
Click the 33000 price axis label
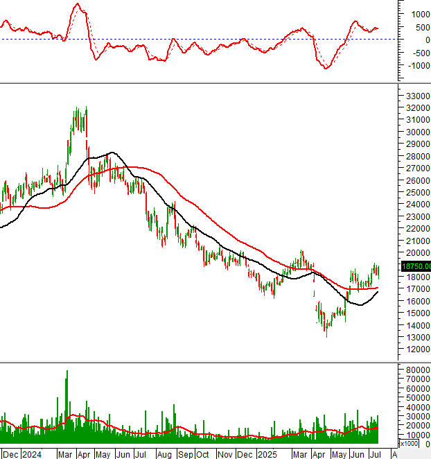coord(418,96)
